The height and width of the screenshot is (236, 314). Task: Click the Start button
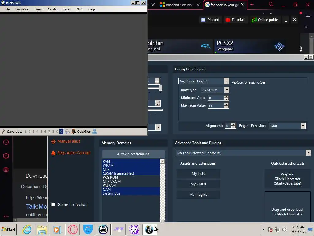click(8, 229)
